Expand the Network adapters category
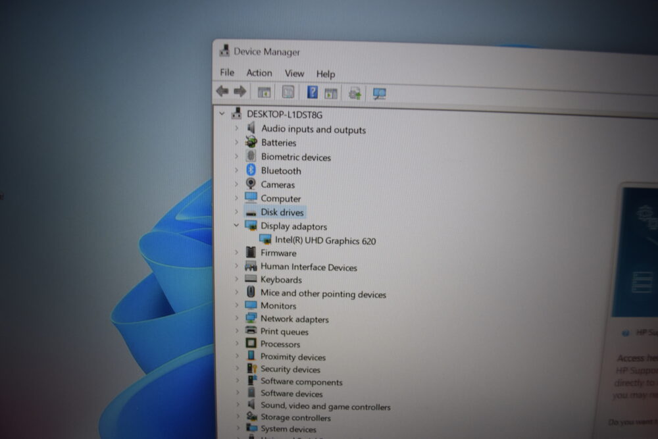The width and height of the screenshot is (658, 439). point(237,318)
